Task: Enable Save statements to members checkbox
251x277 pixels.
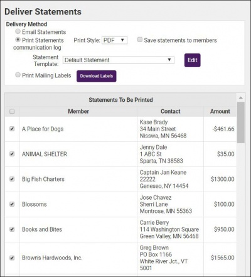Action: pos(140,40)
